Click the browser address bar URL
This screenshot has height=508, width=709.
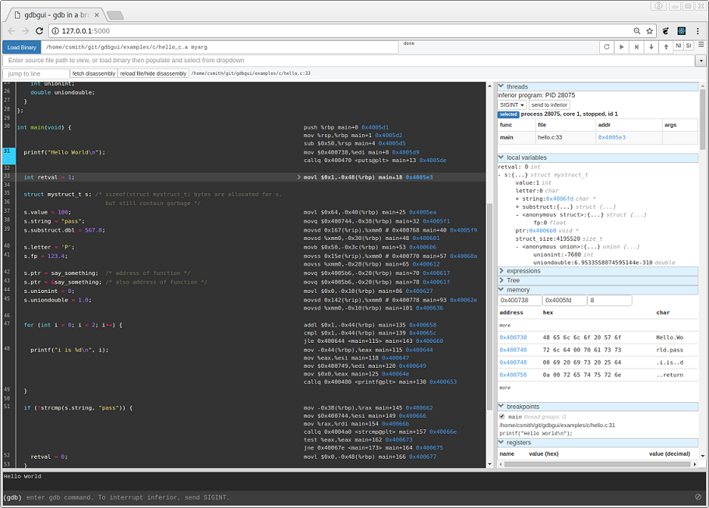(x=86, y=30)
